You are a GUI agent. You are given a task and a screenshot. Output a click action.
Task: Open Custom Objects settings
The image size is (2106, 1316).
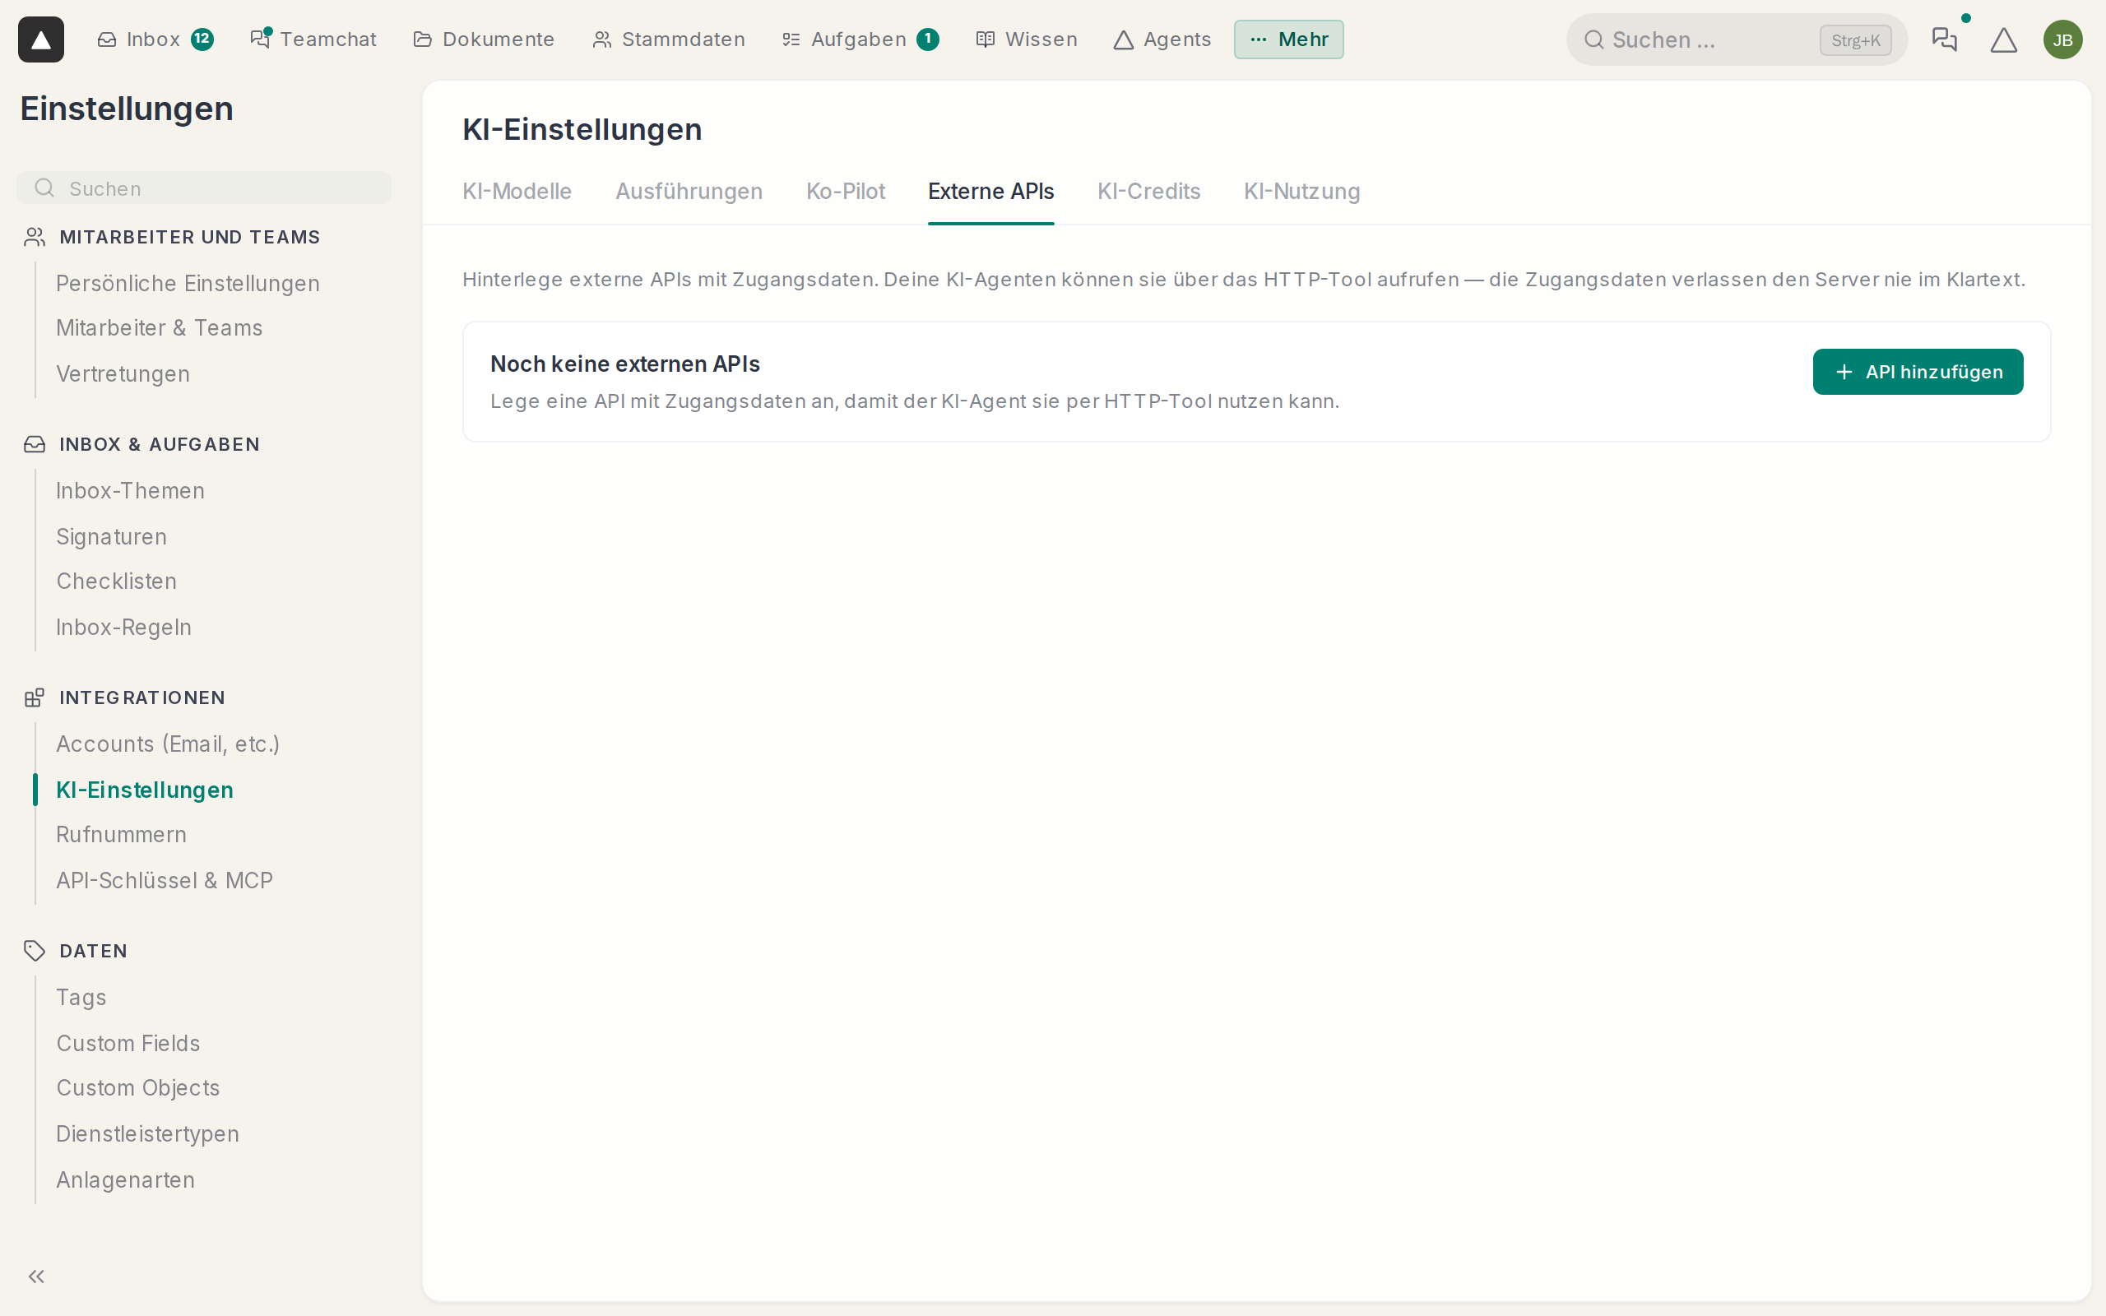pyautogui.click(x=137, y=1087)
